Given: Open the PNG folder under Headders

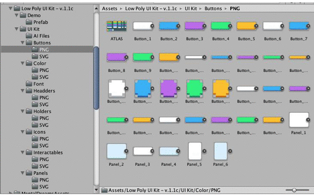Looking at the screenshot, I should (x=40, y=98).
